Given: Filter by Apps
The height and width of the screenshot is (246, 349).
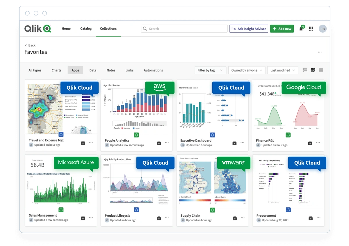Looking at the screenshot, I should pyautogui.click(x=75, y=70).
